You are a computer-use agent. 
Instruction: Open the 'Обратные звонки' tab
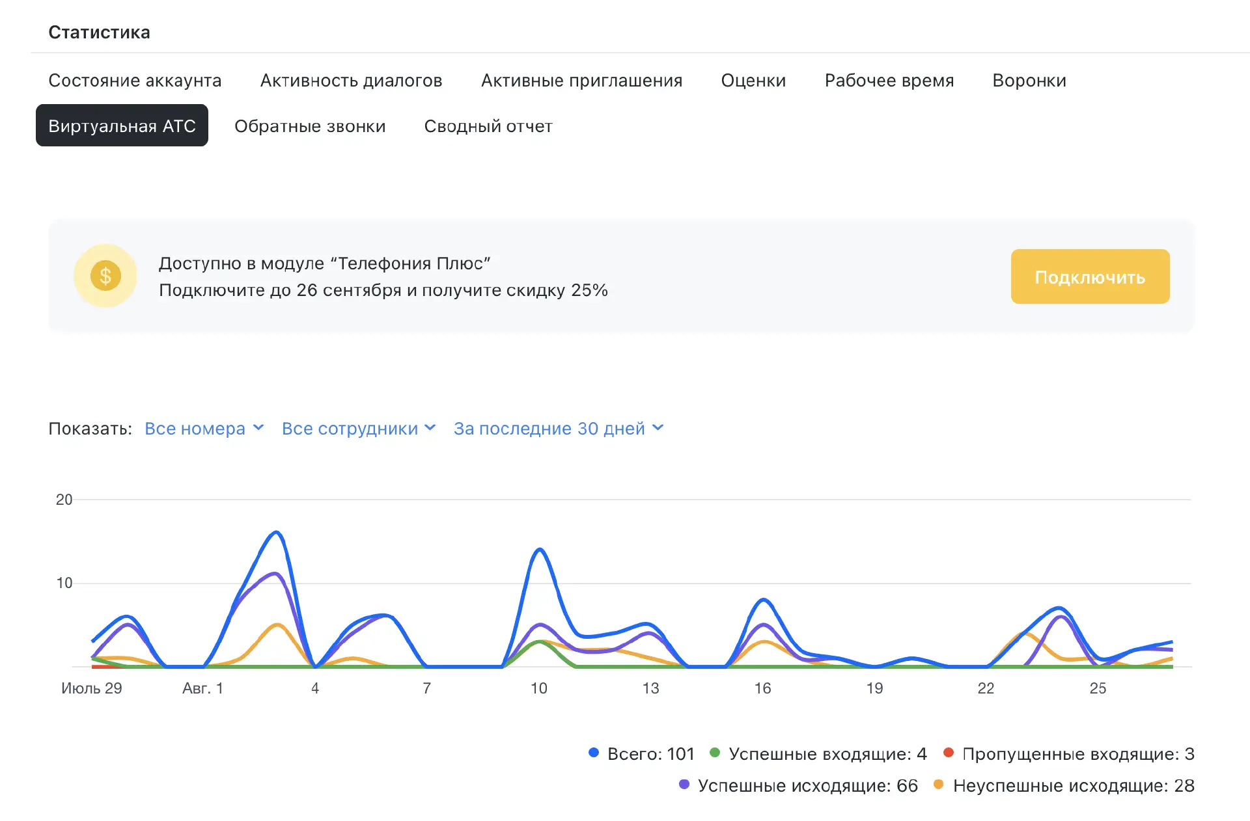tap(310, 126)
